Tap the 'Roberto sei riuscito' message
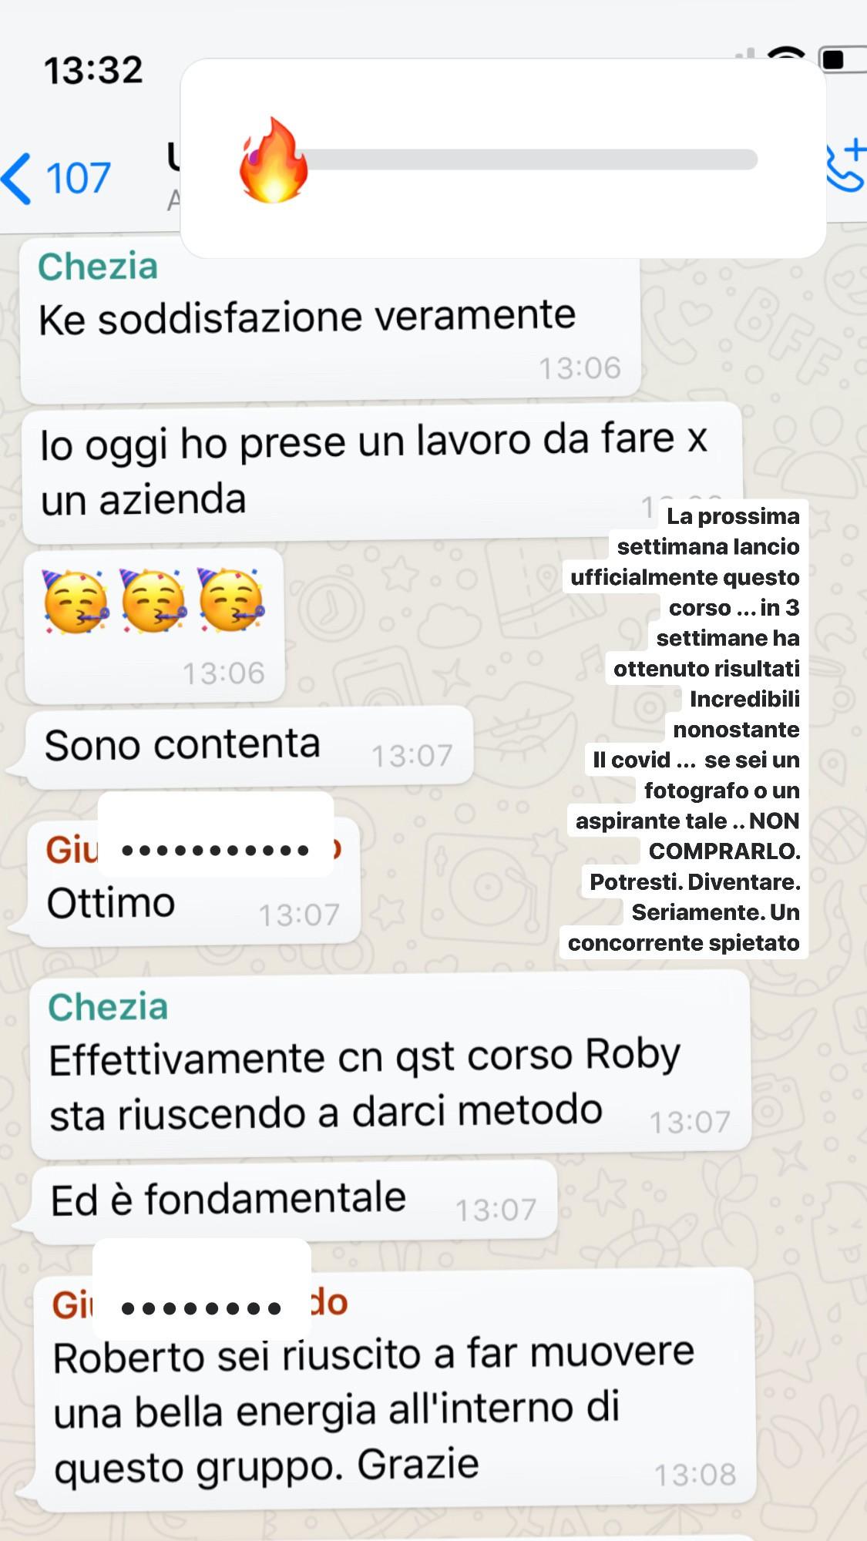The image size is (867, 1541). [395, 1388]
